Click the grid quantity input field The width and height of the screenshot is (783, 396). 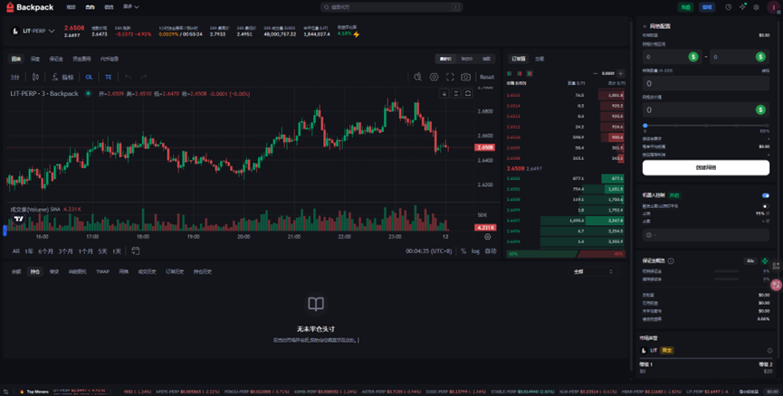pyautogui.click(x=705, y=83)
